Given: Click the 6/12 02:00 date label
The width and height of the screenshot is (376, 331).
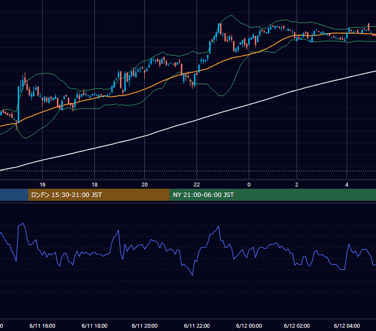Looking at the screenshot, I should click(x=297, y=325).
